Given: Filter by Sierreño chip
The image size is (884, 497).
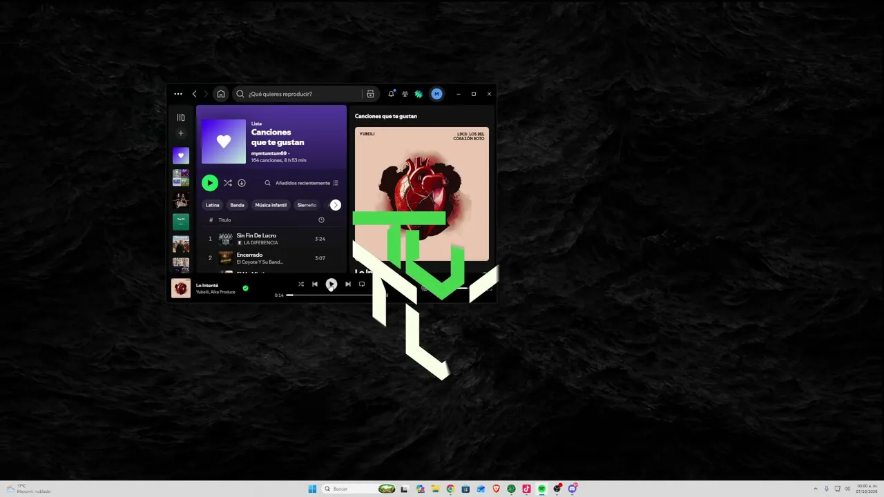Looking at the screenshot, I should tap(307, 205).
